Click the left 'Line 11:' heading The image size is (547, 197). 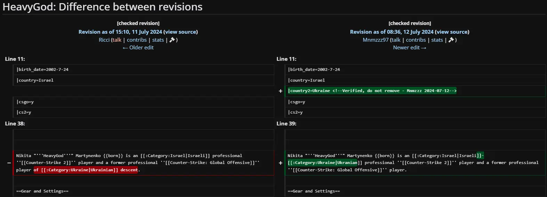15,59
